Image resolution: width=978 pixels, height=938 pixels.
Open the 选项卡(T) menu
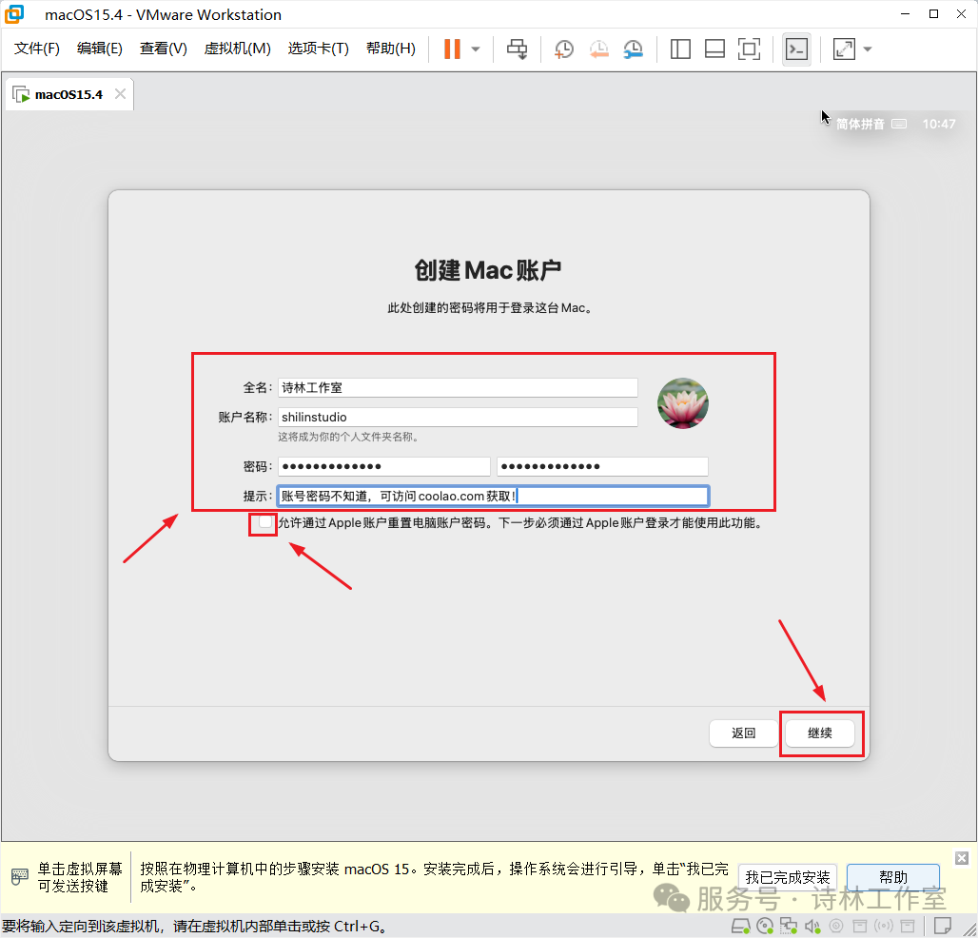click(318, 48)
